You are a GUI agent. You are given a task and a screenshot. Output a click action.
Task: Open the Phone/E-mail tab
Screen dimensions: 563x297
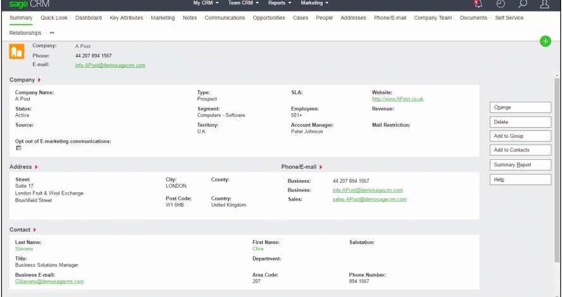tap(390, 18)
